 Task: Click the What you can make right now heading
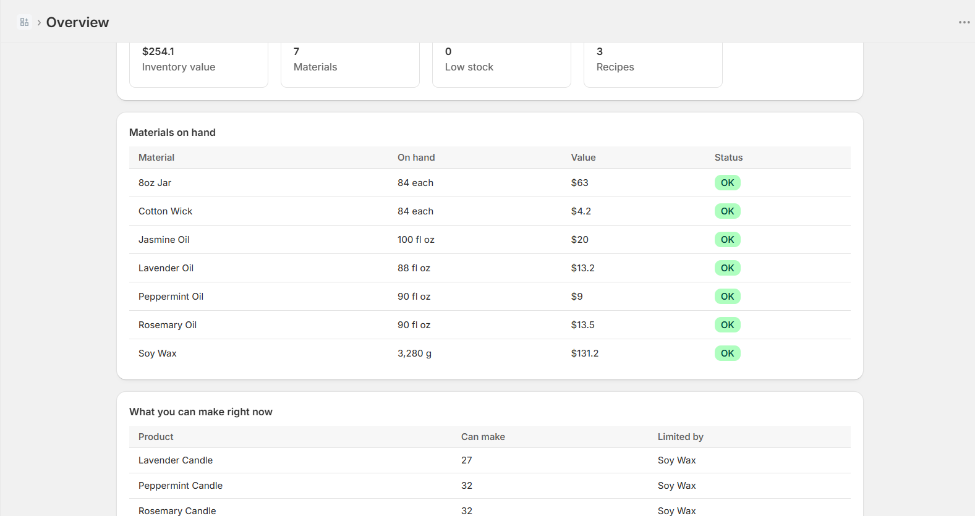[x=201, y=412]
